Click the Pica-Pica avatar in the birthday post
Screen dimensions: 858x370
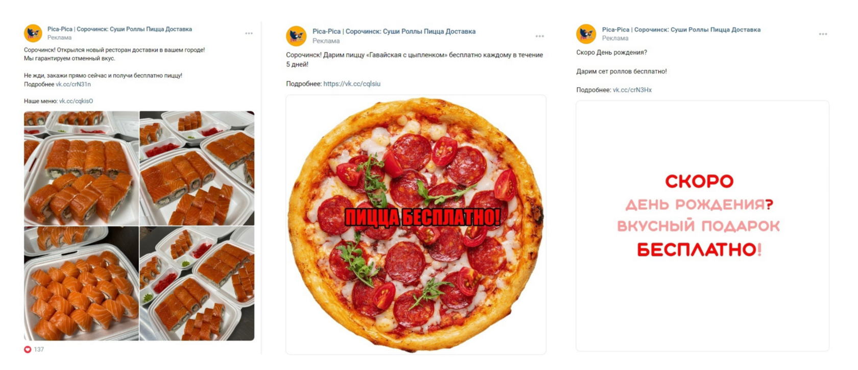point(586,34)
